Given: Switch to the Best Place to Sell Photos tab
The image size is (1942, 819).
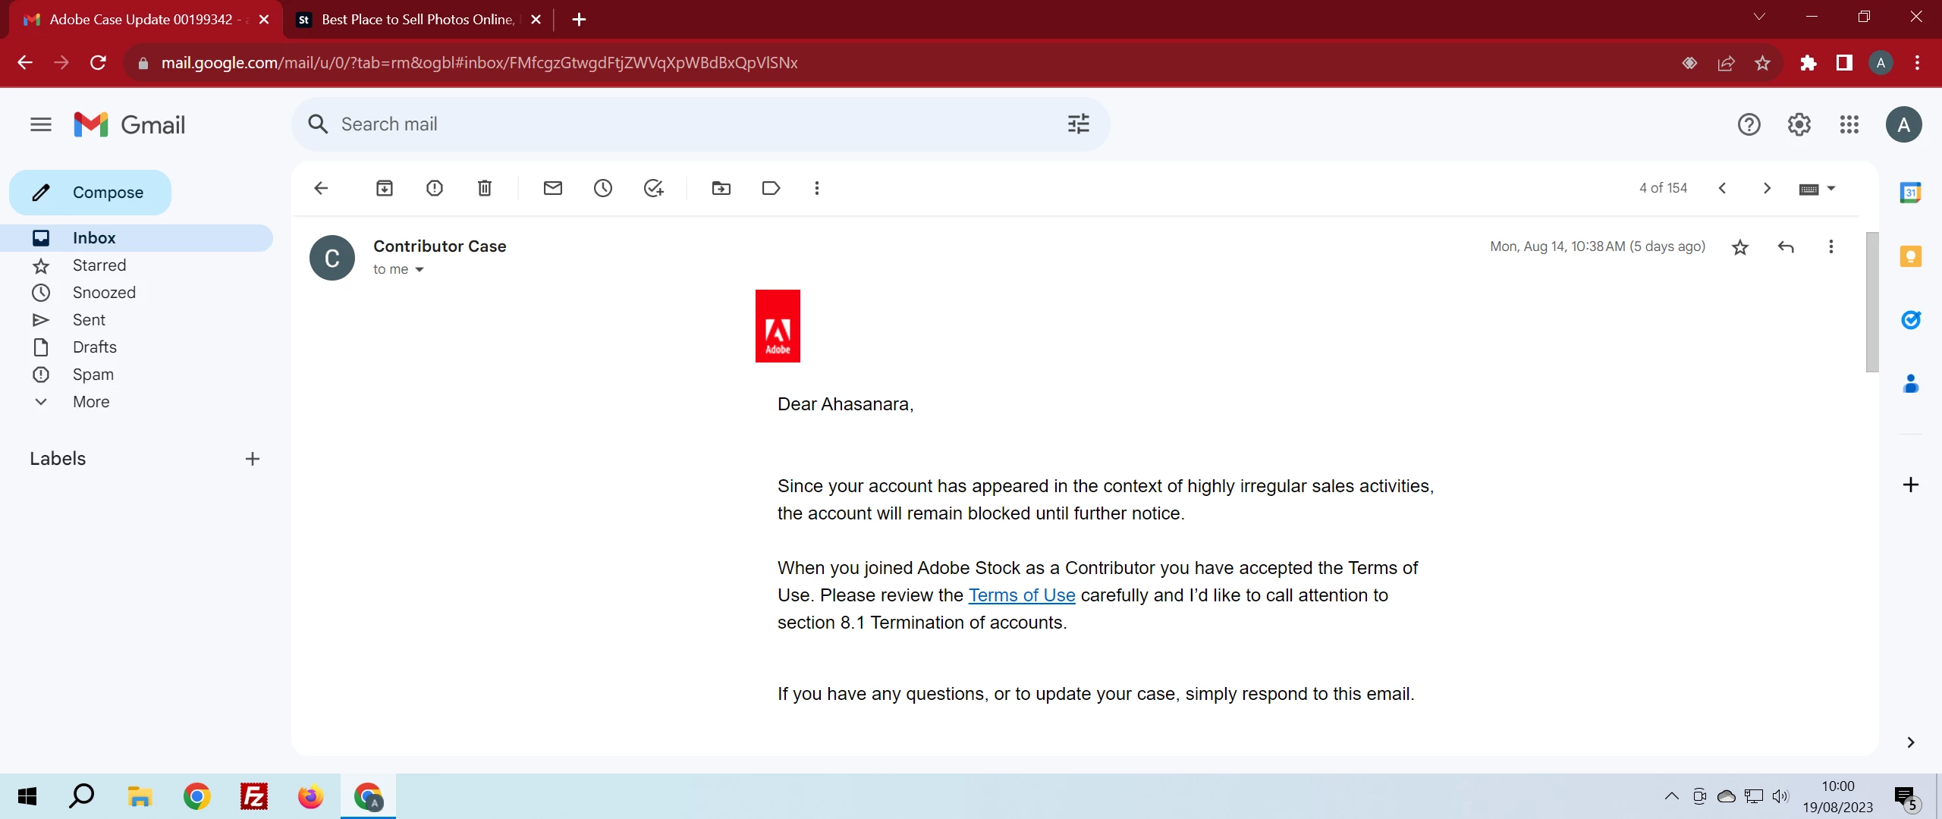Looking at the screenshot, I should coord(417,20).
